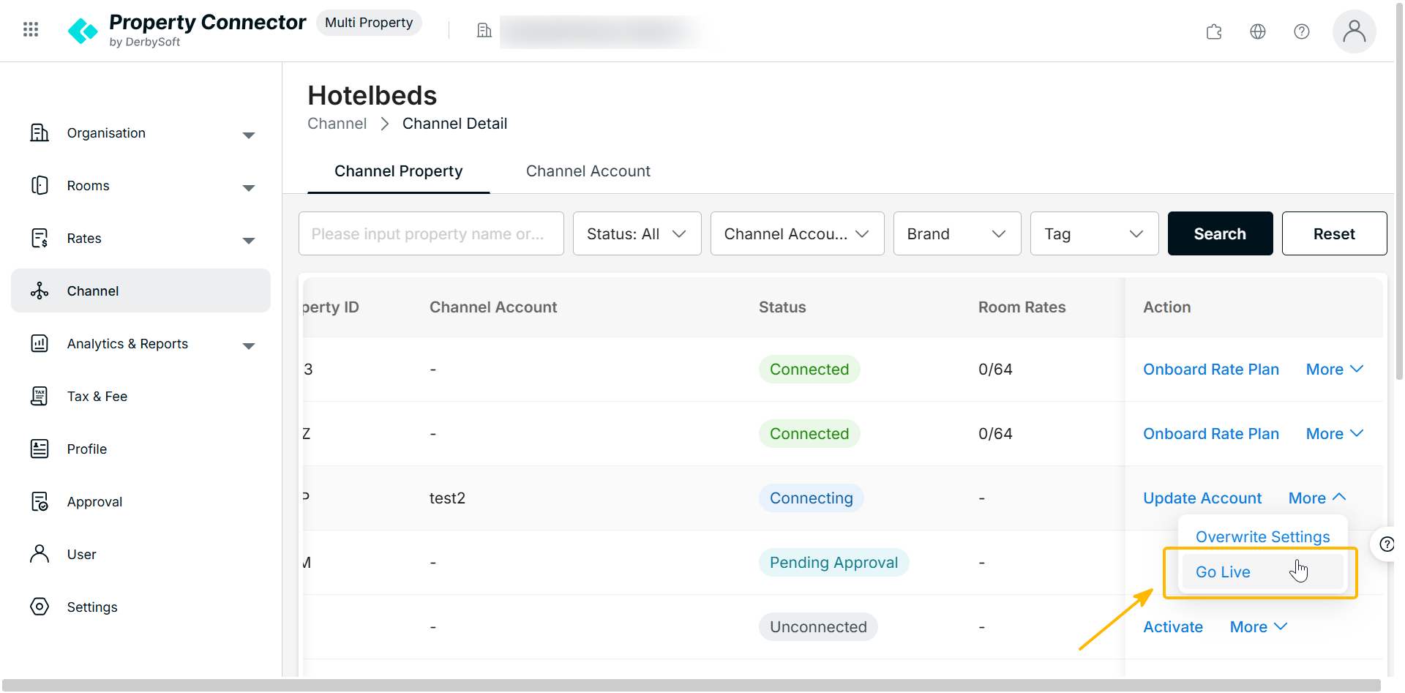Image resolution: width=1405 pixels, height=693 pixels.
Task: Click the test2 channel account cell
Action: point(447,498)
